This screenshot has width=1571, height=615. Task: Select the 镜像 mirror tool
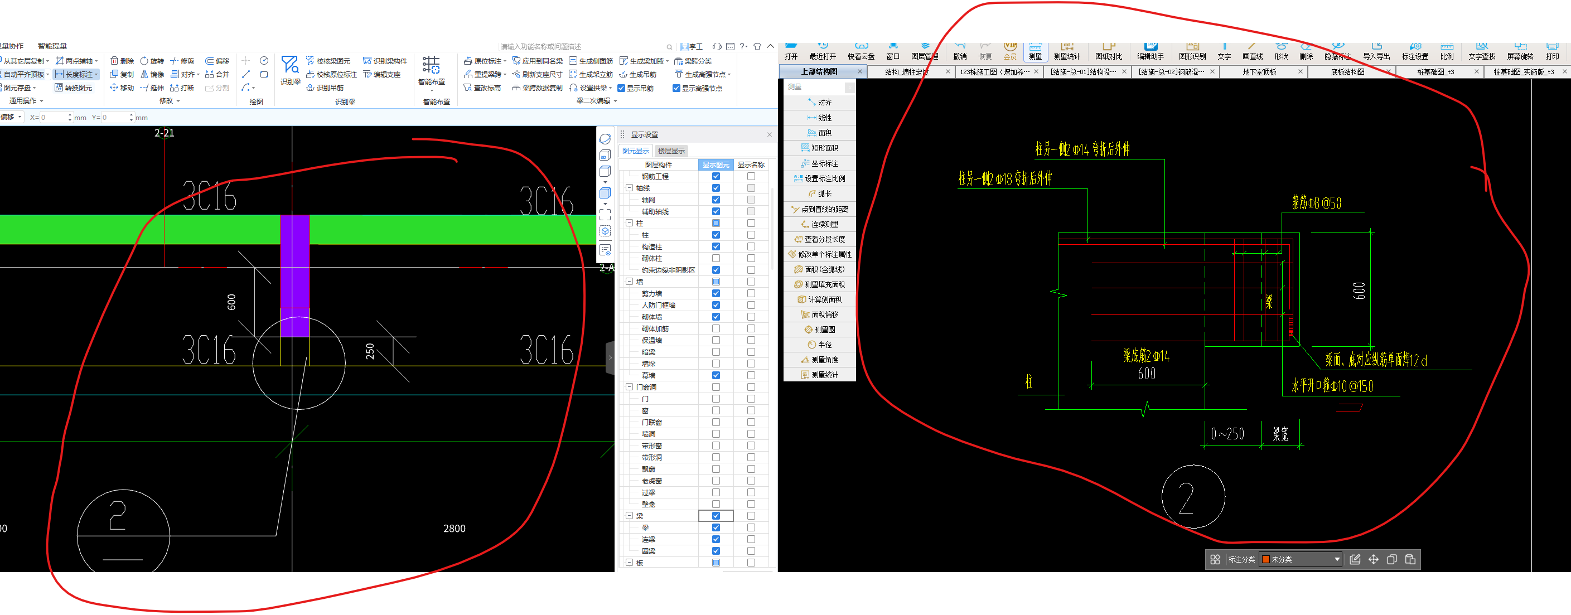(x=152, y=74)
